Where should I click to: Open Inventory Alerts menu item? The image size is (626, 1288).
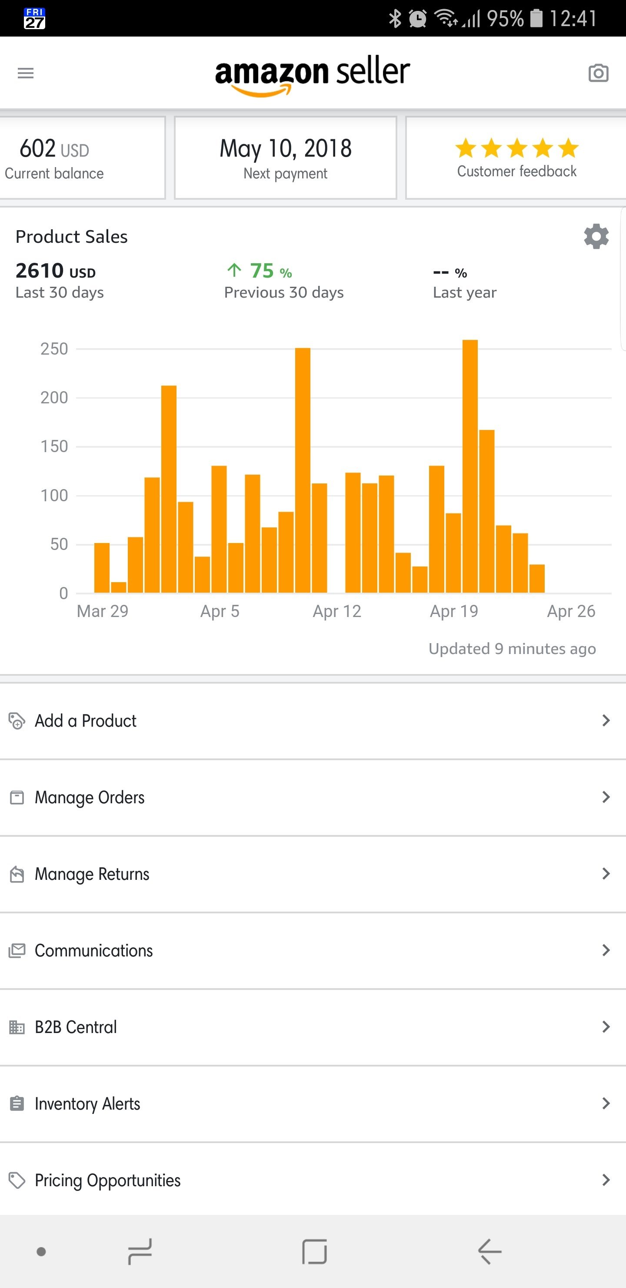pyautogui.click(x=313, y=1104)
